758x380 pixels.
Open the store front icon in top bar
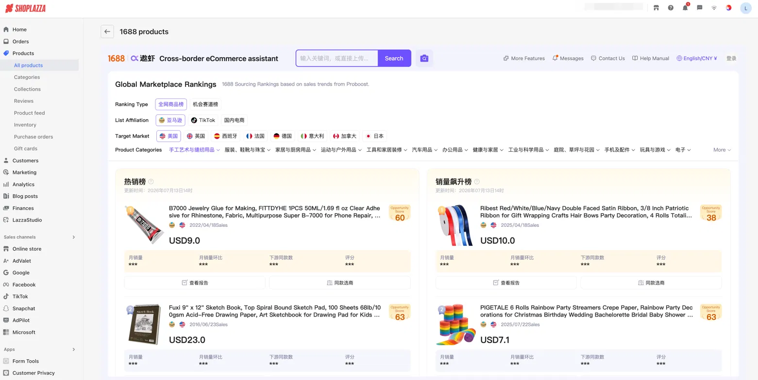tap(656, 8)
